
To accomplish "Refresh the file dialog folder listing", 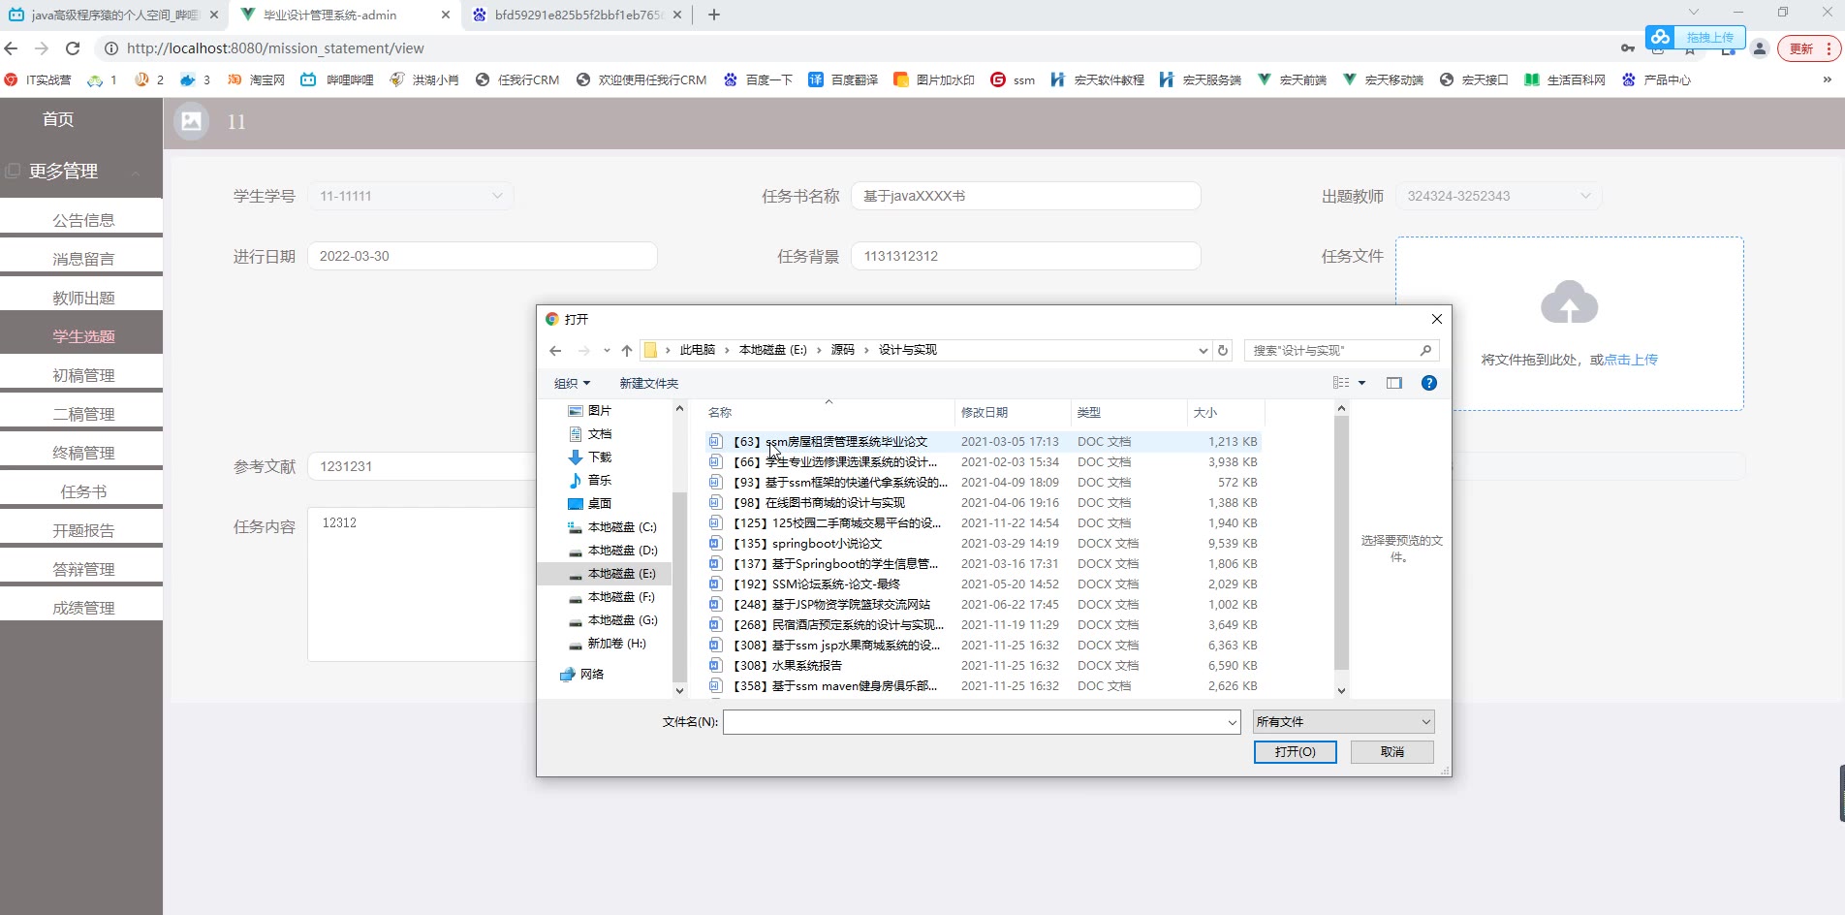I will [x=1223, y=350].
